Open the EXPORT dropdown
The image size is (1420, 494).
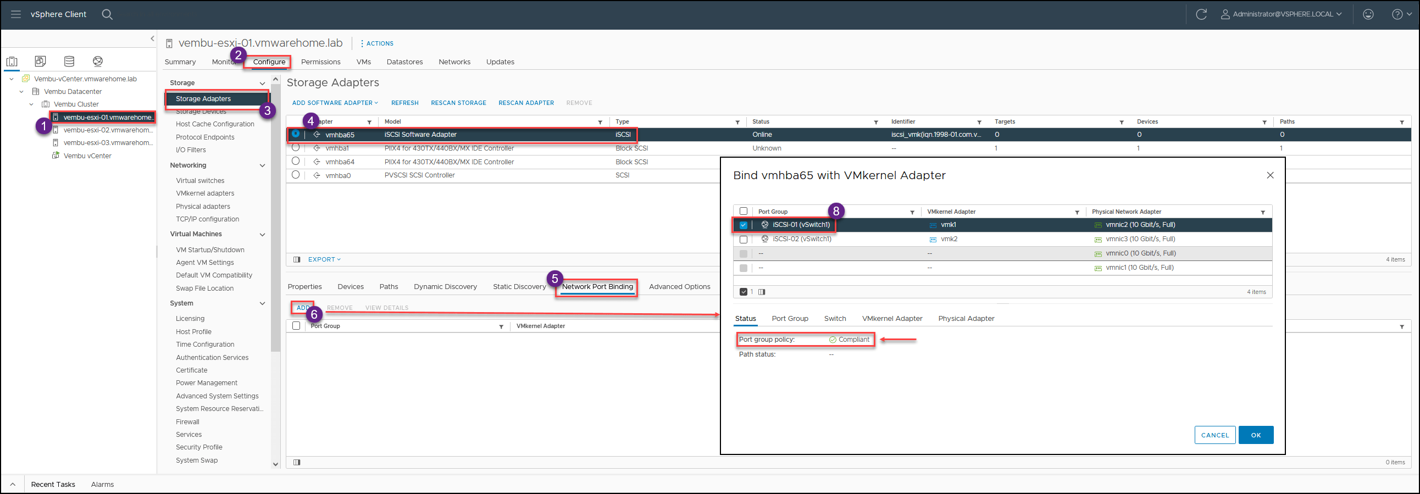tap(324, 259)
